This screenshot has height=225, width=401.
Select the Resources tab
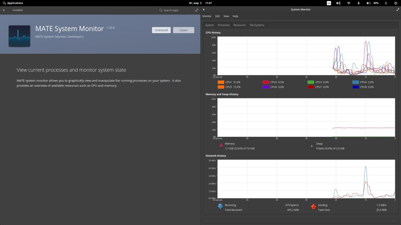[240, 25]
